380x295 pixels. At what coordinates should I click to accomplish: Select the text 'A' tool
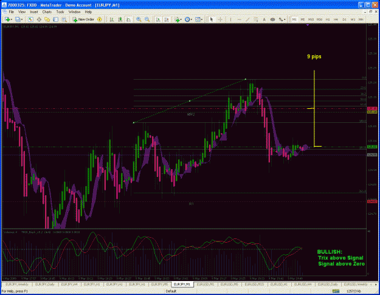(x=264, y=19)
